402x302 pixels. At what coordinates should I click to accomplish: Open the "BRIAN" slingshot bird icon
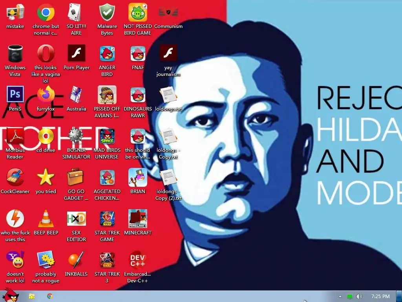[x=138, y=177]
